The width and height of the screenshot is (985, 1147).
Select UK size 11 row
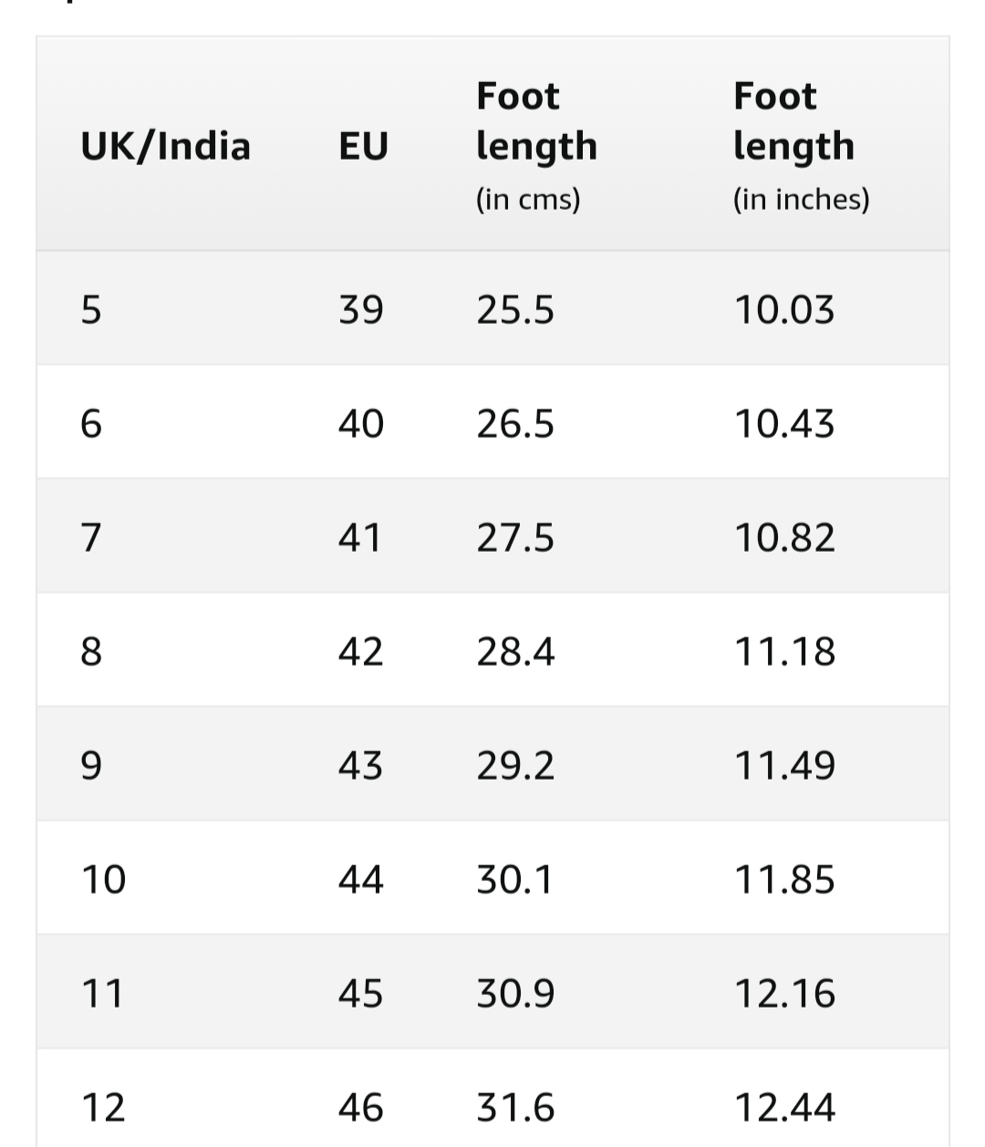493,992
